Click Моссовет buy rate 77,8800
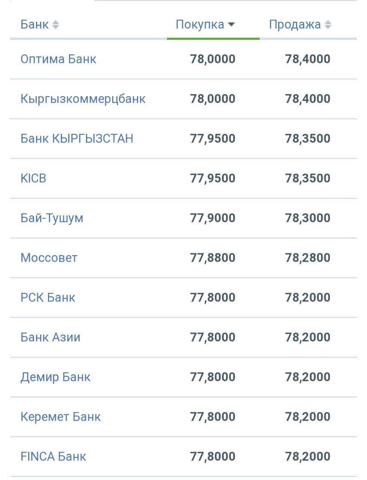This screenshot has height=480, width=367. (x=213, y=258)
